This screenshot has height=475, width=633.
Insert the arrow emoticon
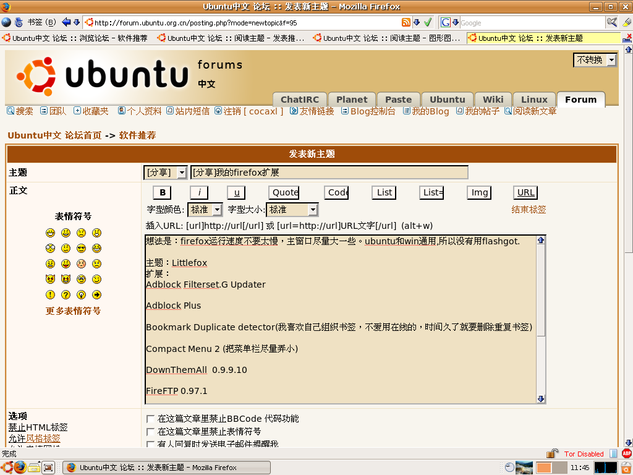point(96,294)
